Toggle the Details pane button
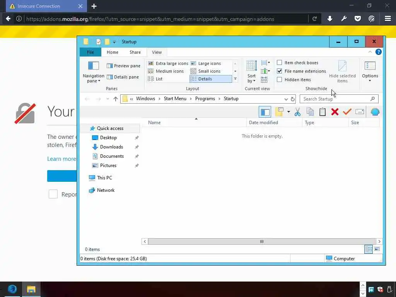The width and height of the screenshot is (396, 297). point(123,77)
